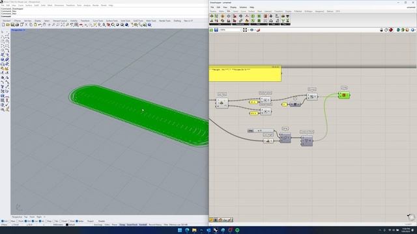Click the first icon in Grasshopper List panel
This screenshot has height=234, width=417.
coord(212,16)
